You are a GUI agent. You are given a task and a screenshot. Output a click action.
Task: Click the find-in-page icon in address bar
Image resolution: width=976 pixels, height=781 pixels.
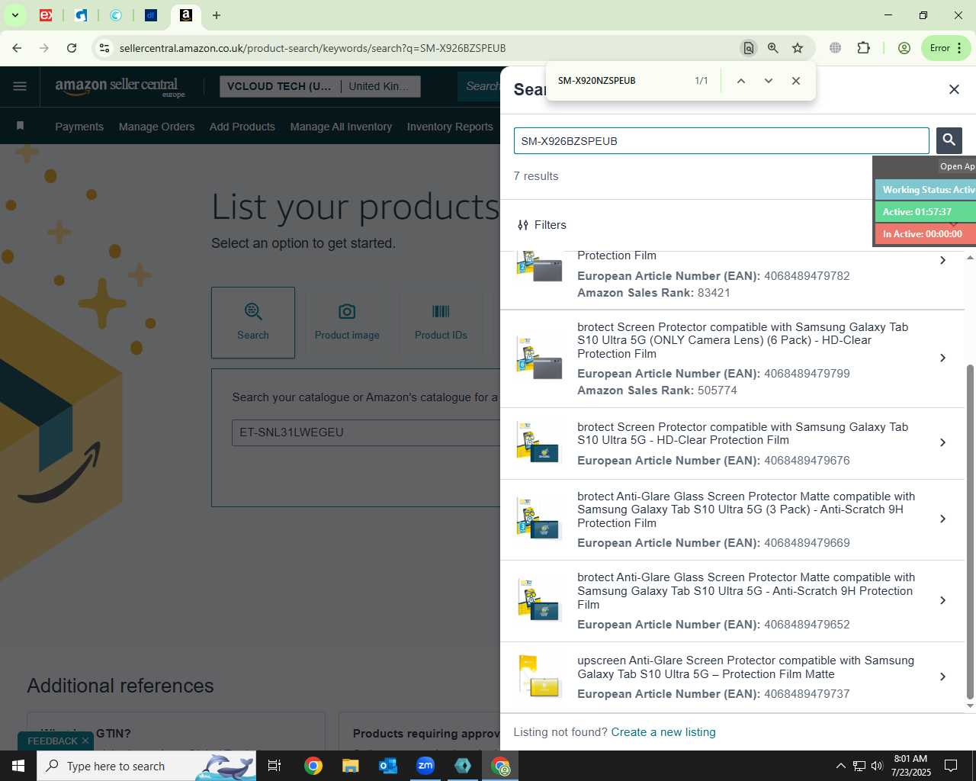[x=749, y=48]
